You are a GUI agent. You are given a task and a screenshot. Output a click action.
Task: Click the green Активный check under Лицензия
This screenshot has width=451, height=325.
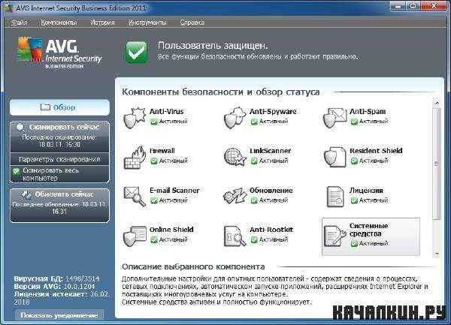(354, 200)
